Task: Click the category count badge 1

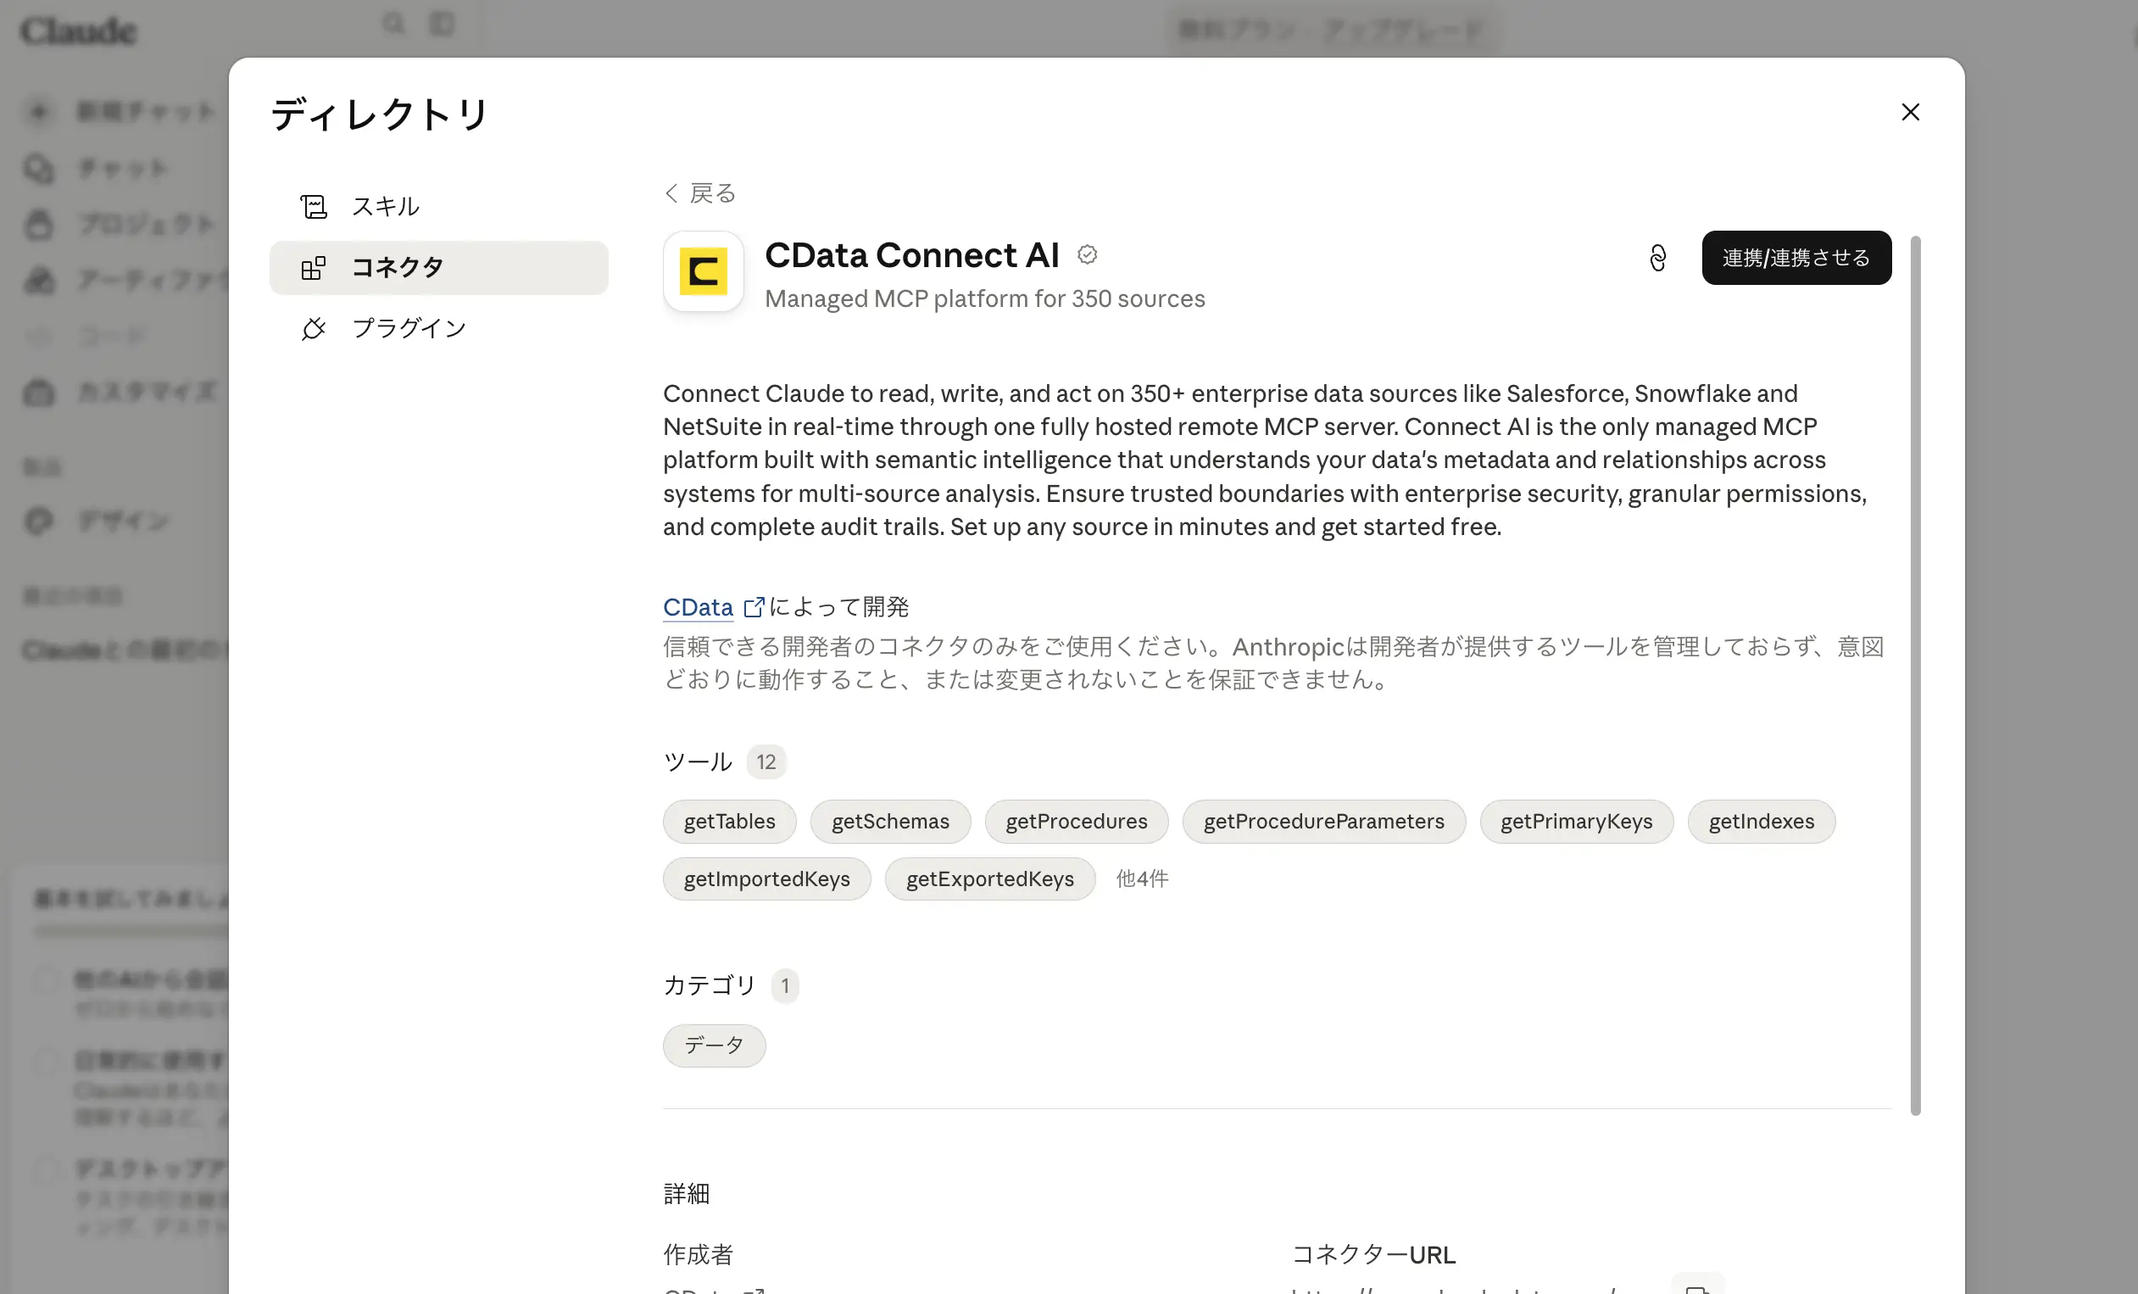Action: click(784, 986)
